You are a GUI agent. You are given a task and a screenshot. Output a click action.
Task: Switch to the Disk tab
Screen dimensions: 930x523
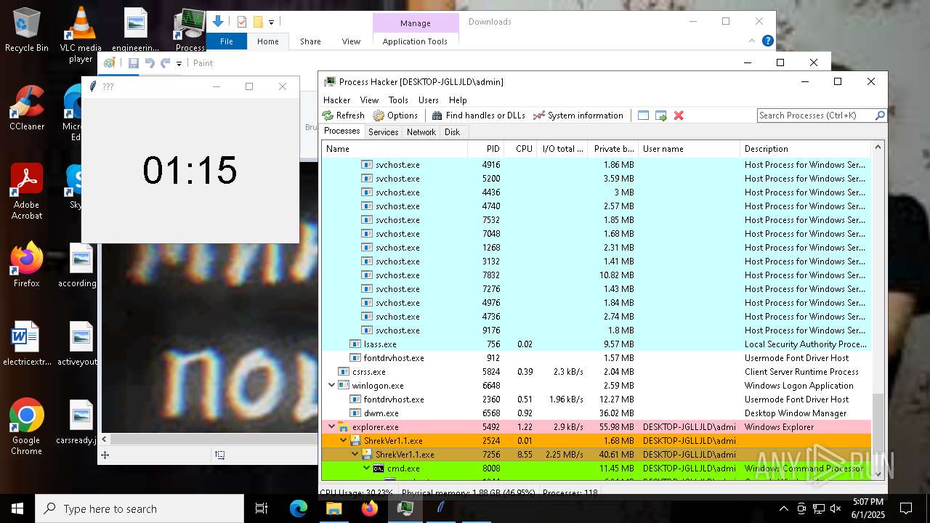(x=453, y=132)
